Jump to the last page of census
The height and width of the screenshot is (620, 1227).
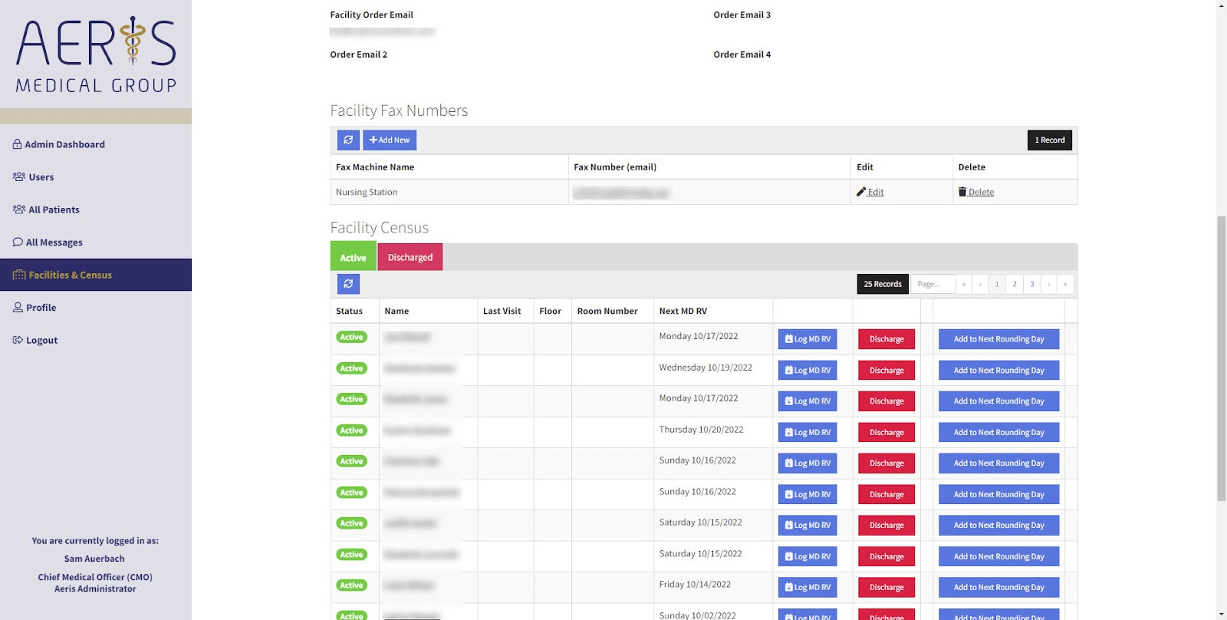click(x=1065, y=284)
